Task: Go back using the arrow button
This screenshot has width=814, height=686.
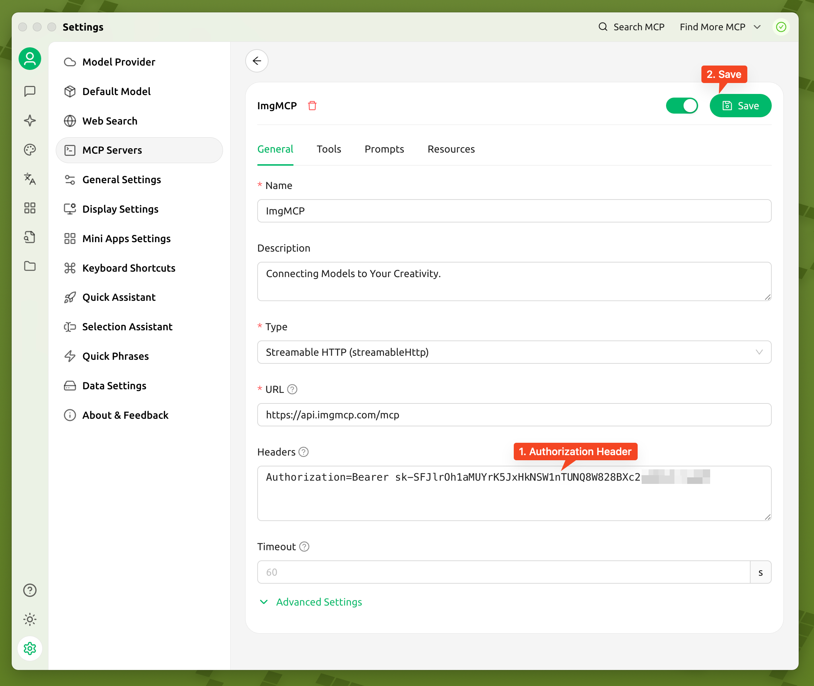Action: coord(257,61)
